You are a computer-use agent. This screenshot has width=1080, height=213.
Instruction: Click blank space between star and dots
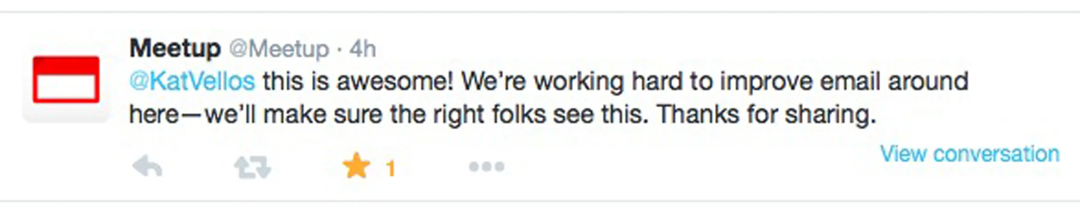coord(432,167)
